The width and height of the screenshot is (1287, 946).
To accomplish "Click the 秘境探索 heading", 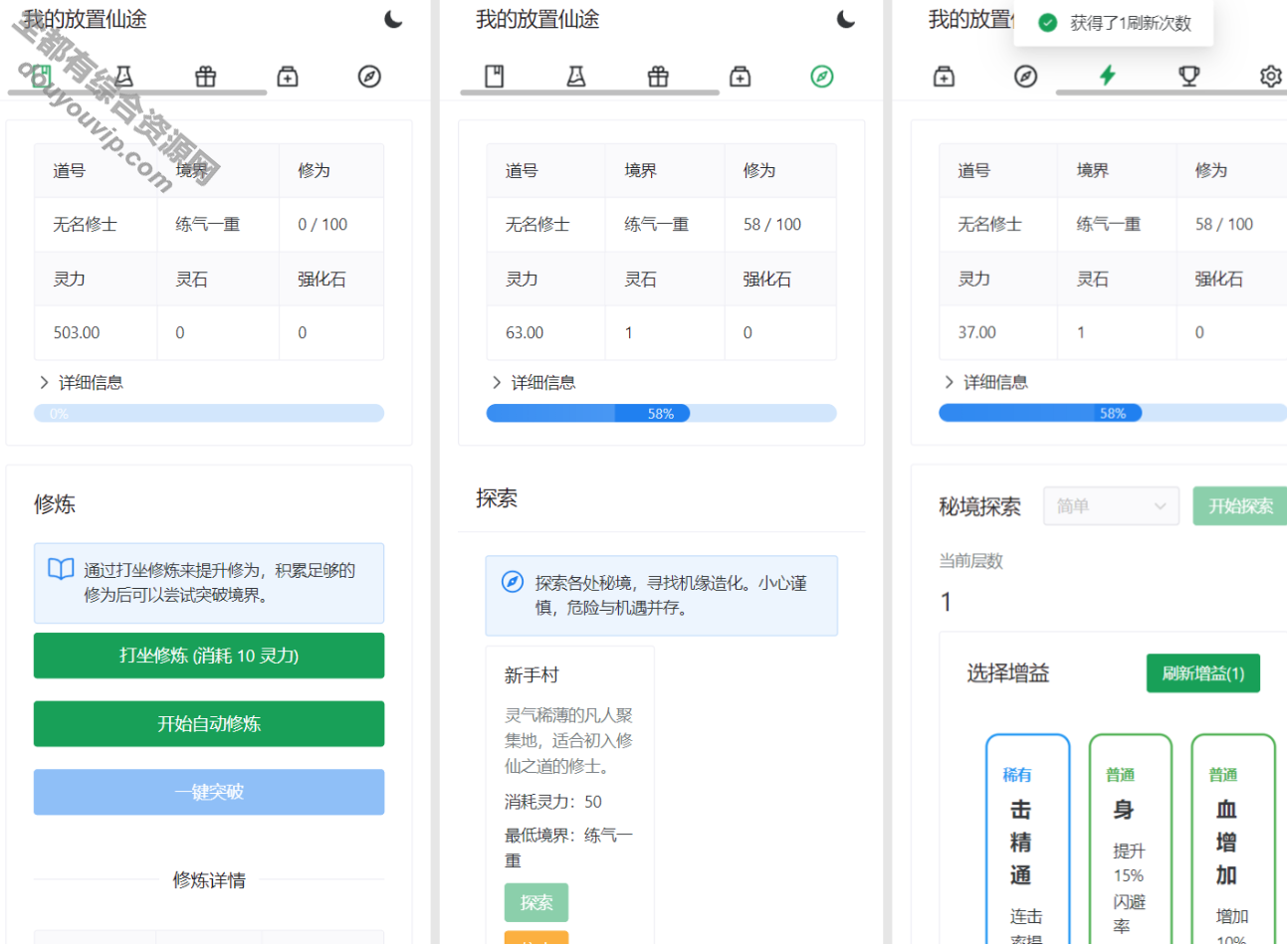I will pos(979,506).
